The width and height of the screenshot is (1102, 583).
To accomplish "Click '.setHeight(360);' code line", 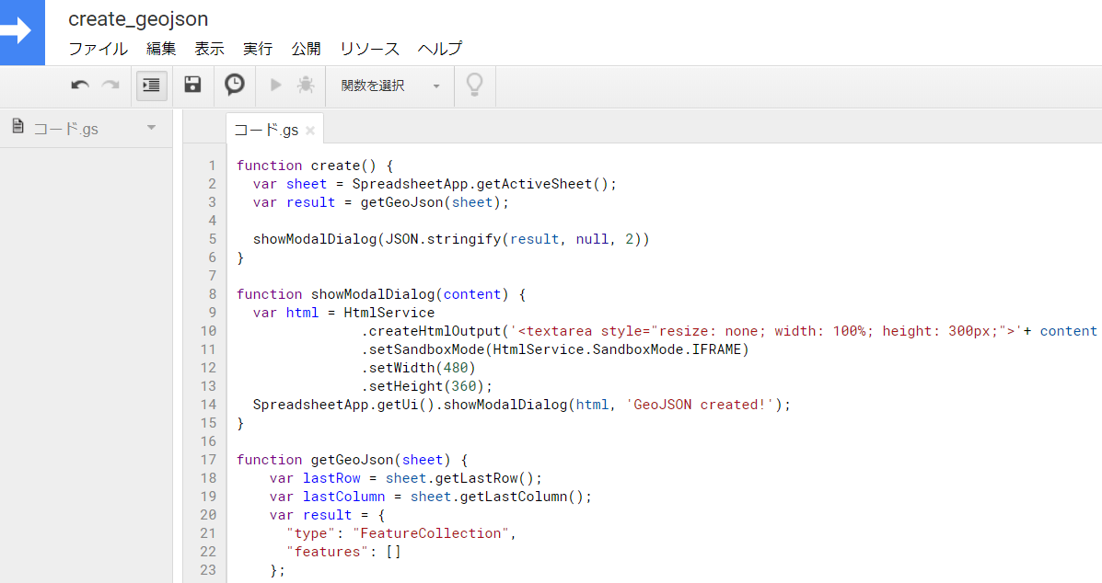I will pos(426,386).
